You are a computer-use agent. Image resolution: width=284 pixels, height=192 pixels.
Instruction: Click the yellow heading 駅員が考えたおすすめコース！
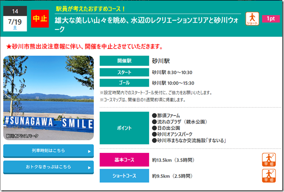90,9
